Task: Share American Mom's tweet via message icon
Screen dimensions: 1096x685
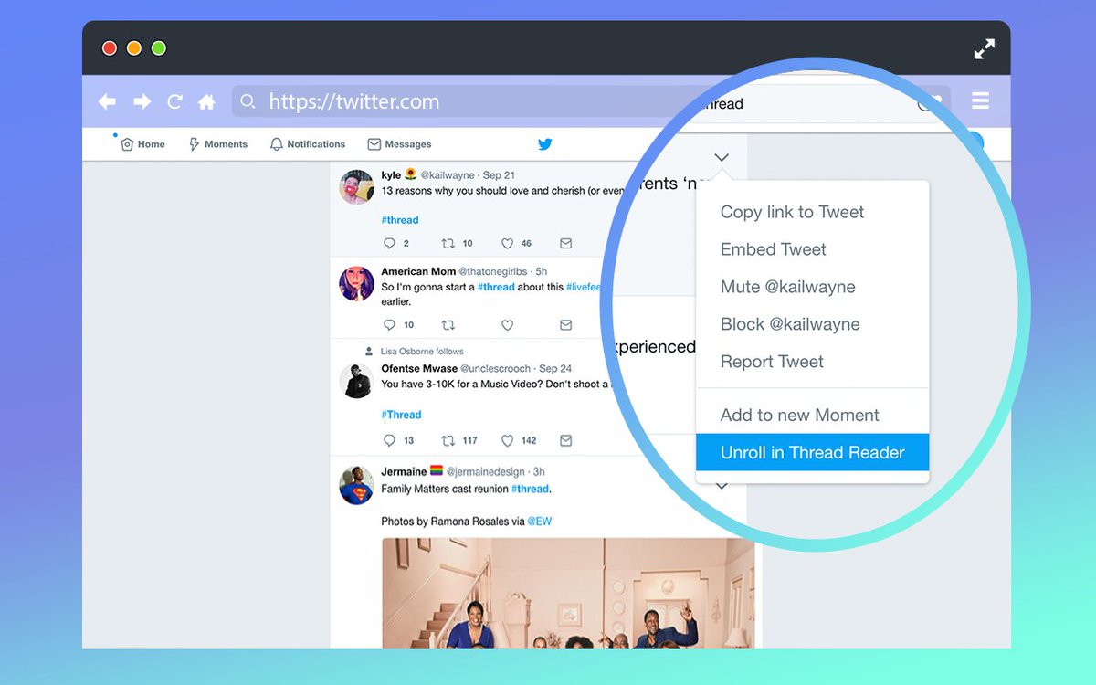Action: coord(566,325)
